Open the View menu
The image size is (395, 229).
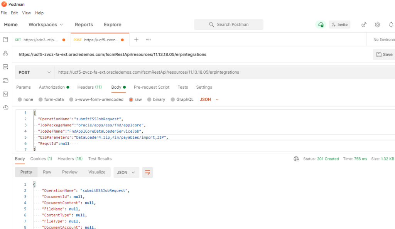click(x=27, y=13)
